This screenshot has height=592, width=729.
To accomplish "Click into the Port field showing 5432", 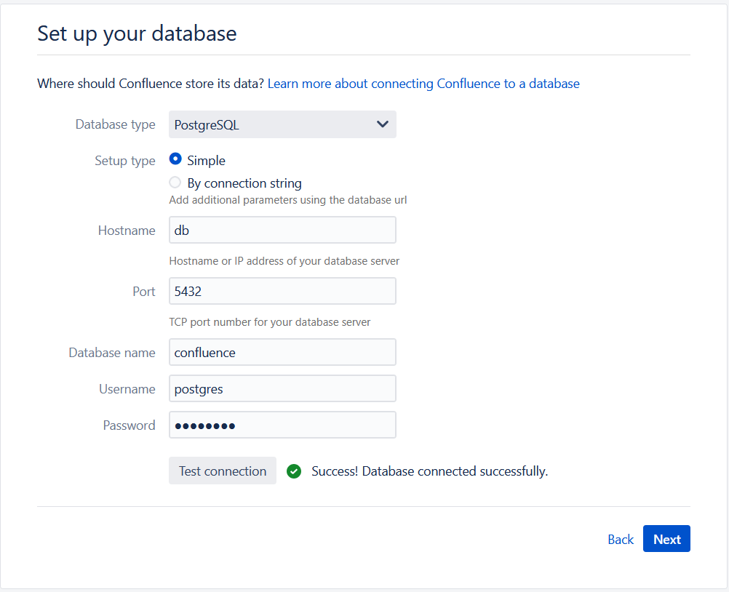I will click(x=282, y=291).
